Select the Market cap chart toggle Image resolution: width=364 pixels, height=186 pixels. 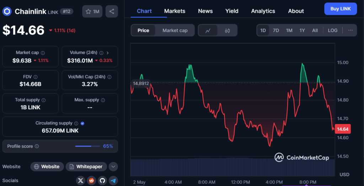tap(175, 30)
